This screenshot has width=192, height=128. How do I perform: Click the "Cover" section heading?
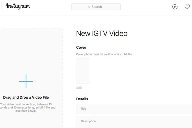[x=81, y=48]
